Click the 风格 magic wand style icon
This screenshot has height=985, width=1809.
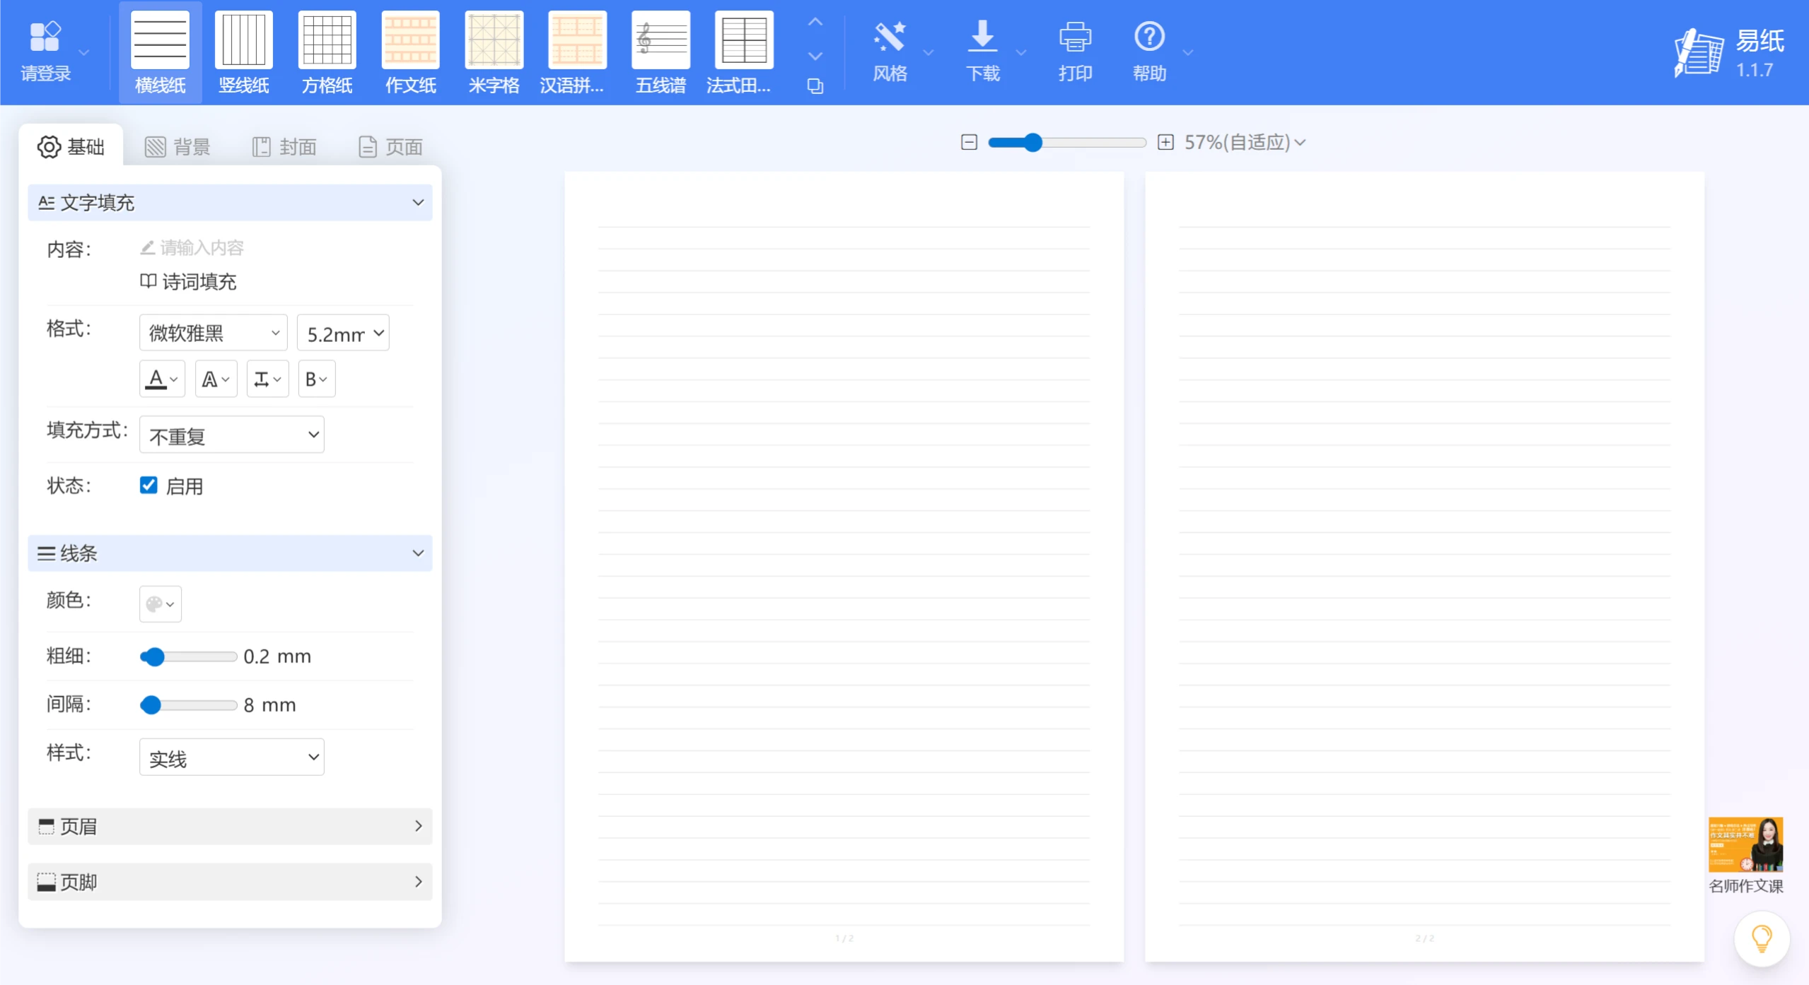[x=889, y=37]
